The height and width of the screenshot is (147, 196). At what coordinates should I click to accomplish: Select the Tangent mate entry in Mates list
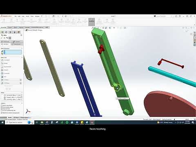(x=12, y=97)
